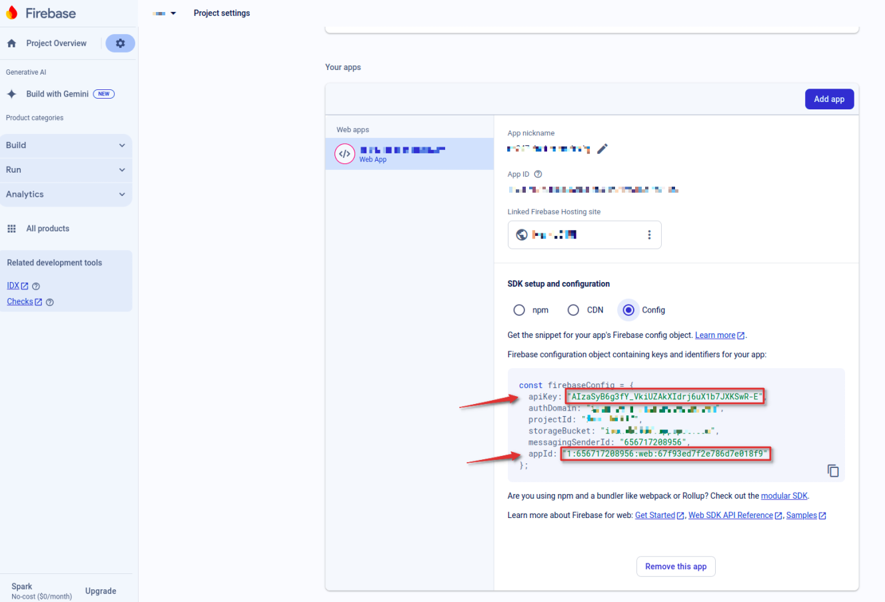885x602 pixels.
Task: Click the Spark plan label
Action: 22,587
